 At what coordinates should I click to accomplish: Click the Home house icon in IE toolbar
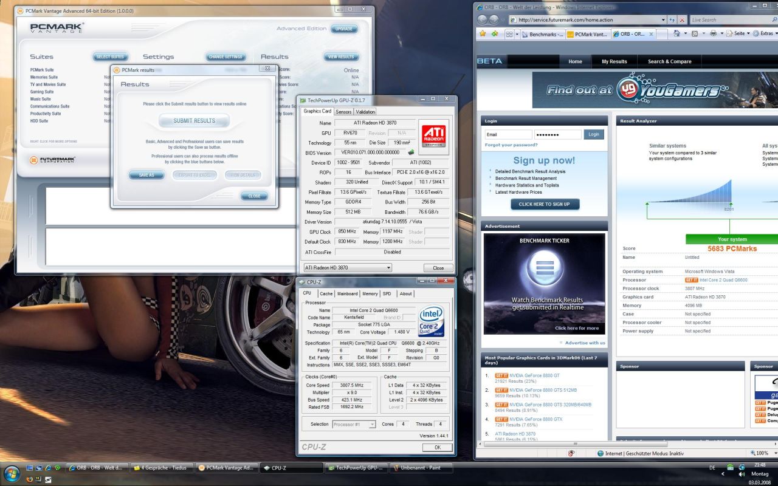tap(677, 33)
